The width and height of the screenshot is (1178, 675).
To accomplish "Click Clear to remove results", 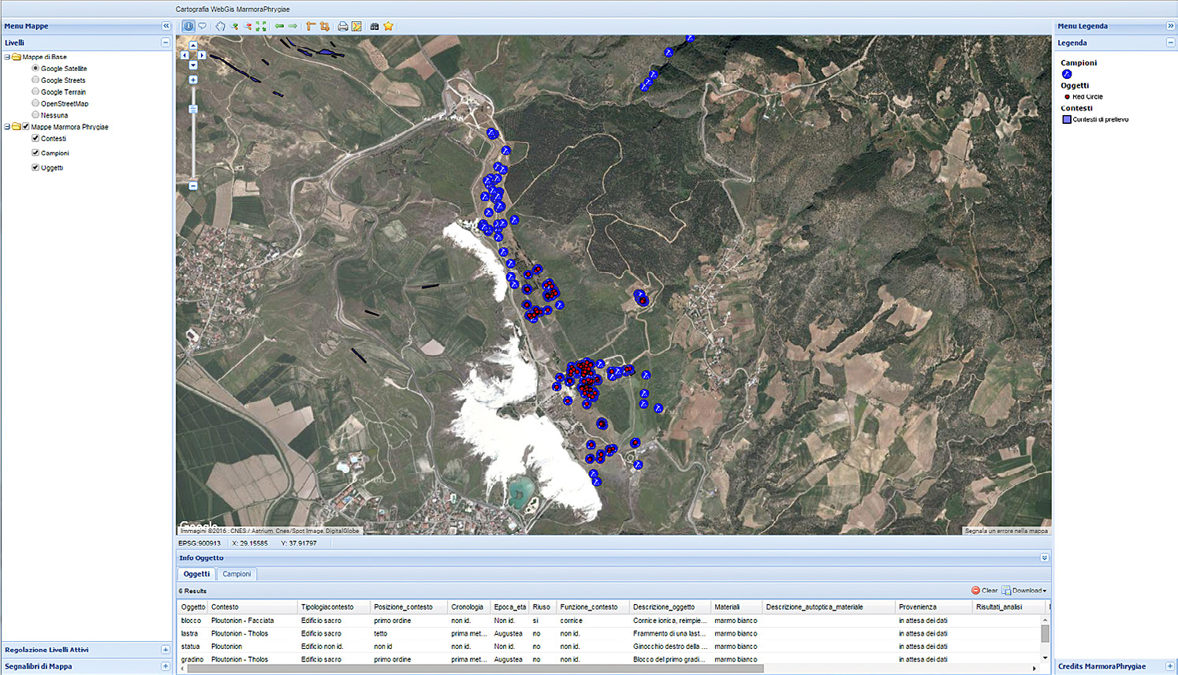I will (x=984, y=590).
